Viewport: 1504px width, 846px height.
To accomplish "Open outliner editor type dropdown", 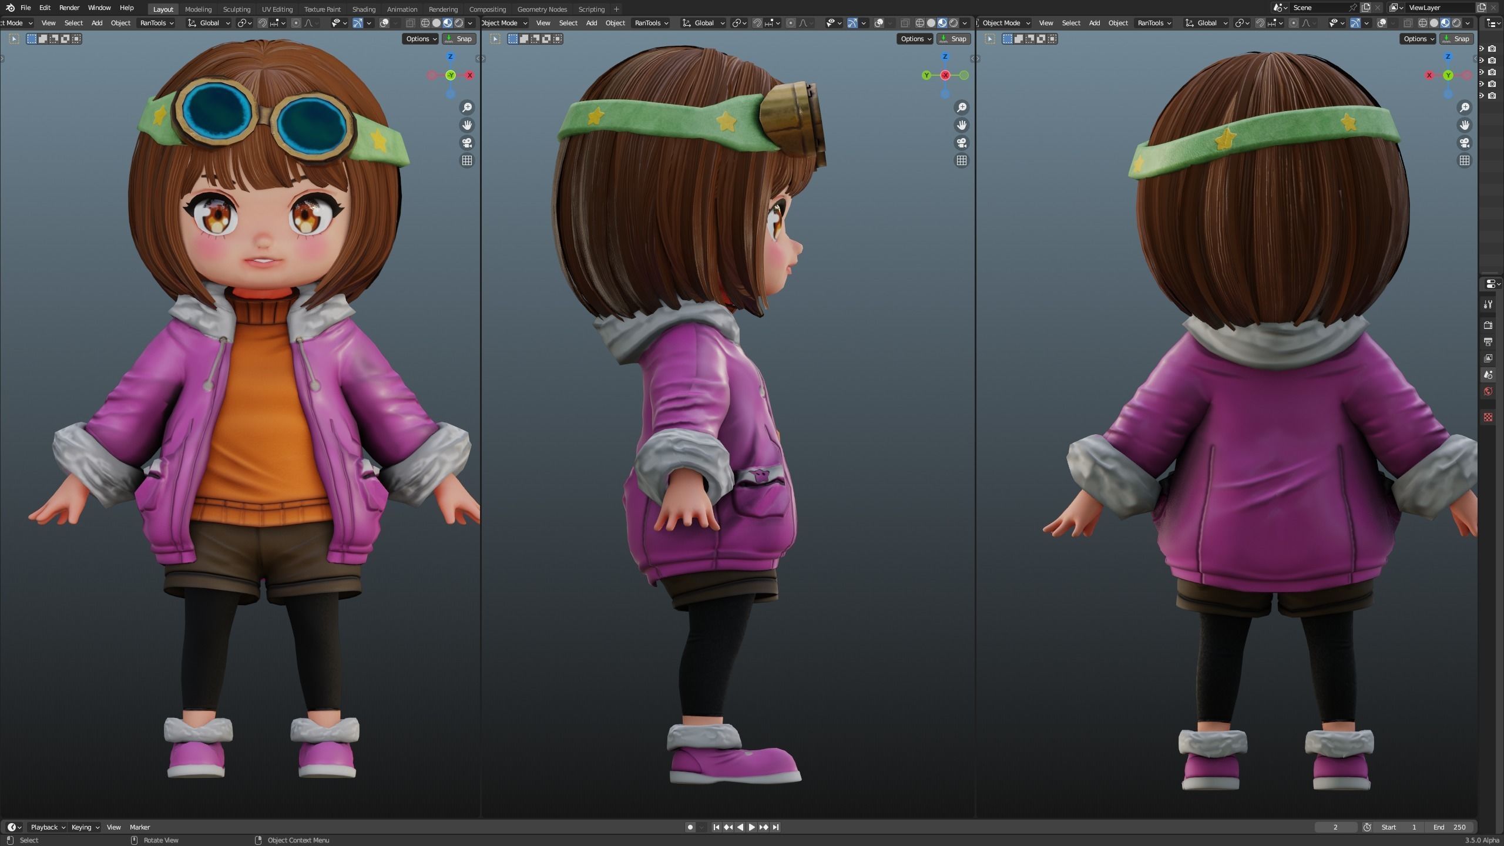I will click(1492, 23).
